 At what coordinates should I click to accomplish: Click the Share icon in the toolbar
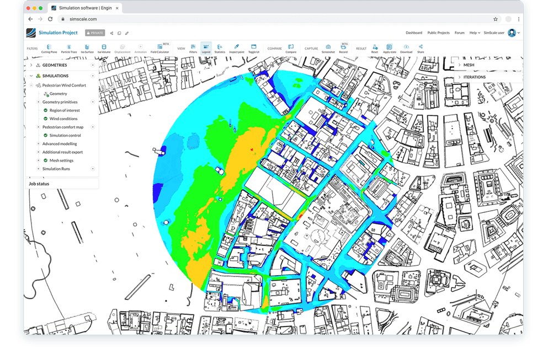click(421, 47)
